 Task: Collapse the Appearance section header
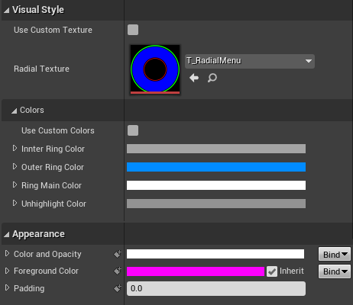pyautogui.click(x=7, y=234)
